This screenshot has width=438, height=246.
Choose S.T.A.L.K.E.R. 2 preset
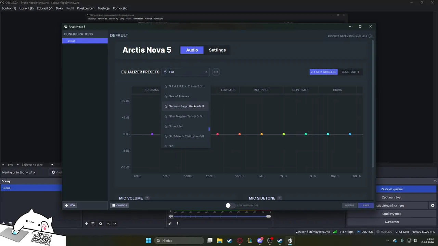[x=185, y=86]
